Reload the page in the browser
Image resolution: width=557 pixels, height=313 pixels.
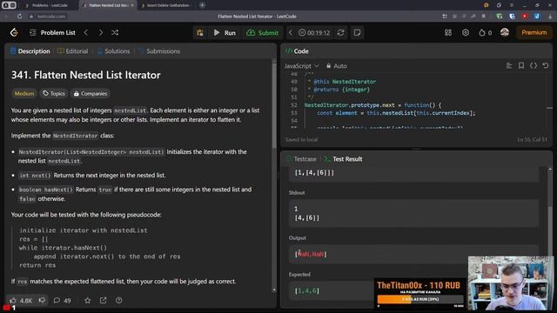click(x=19, y=17)
